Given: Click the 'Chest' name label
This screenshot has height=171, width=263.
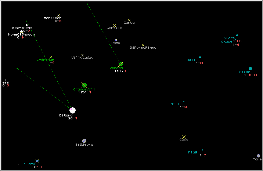Looking at the screenshot, I should tap(226, 42).
